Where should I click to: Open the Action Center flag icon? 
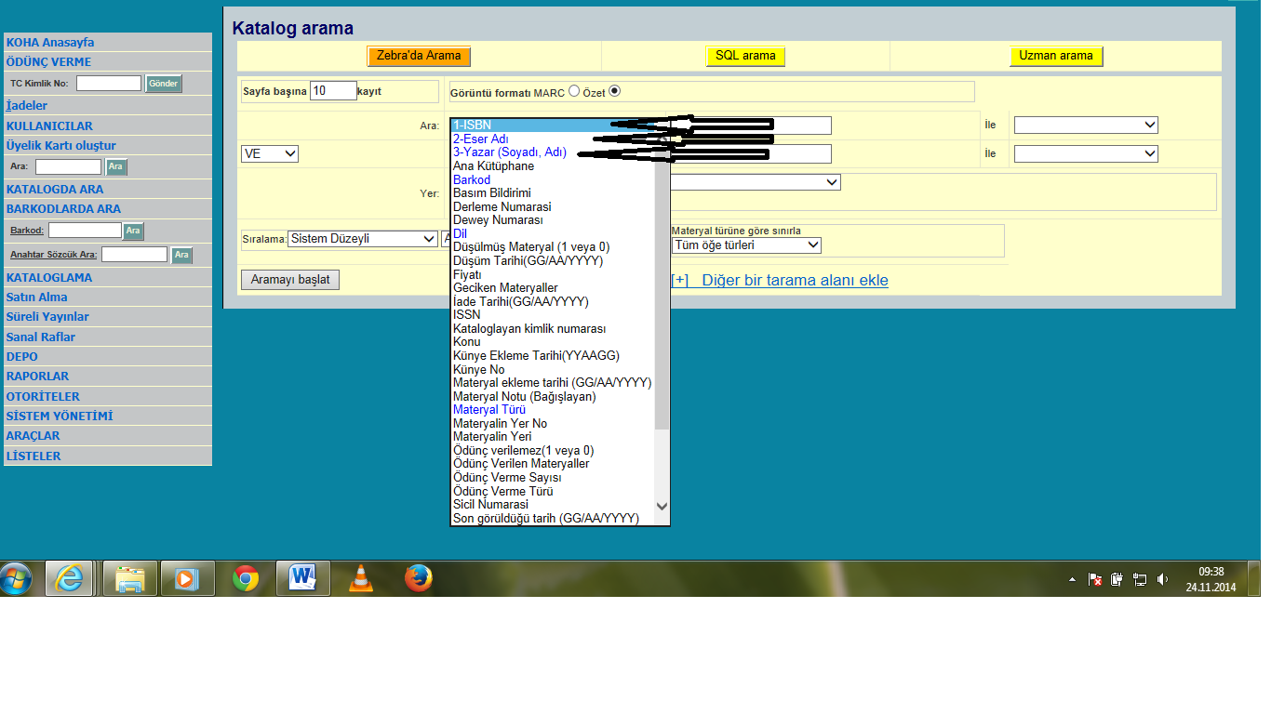tap(1095, 579)
